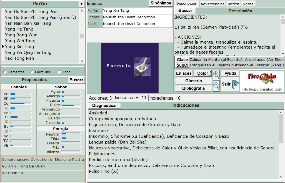Click the SubCl button
Viewport: 285px width, 183px height.
tap(182, 65)
